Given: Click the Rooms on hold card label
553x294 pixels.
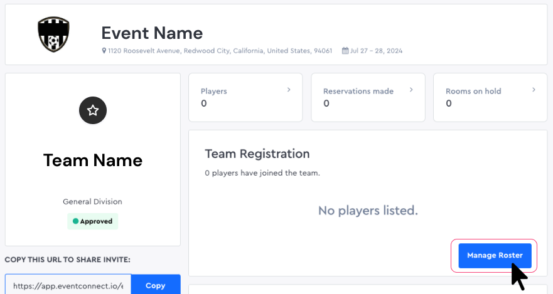Looking at the screenshot, I should pos(473,91).
